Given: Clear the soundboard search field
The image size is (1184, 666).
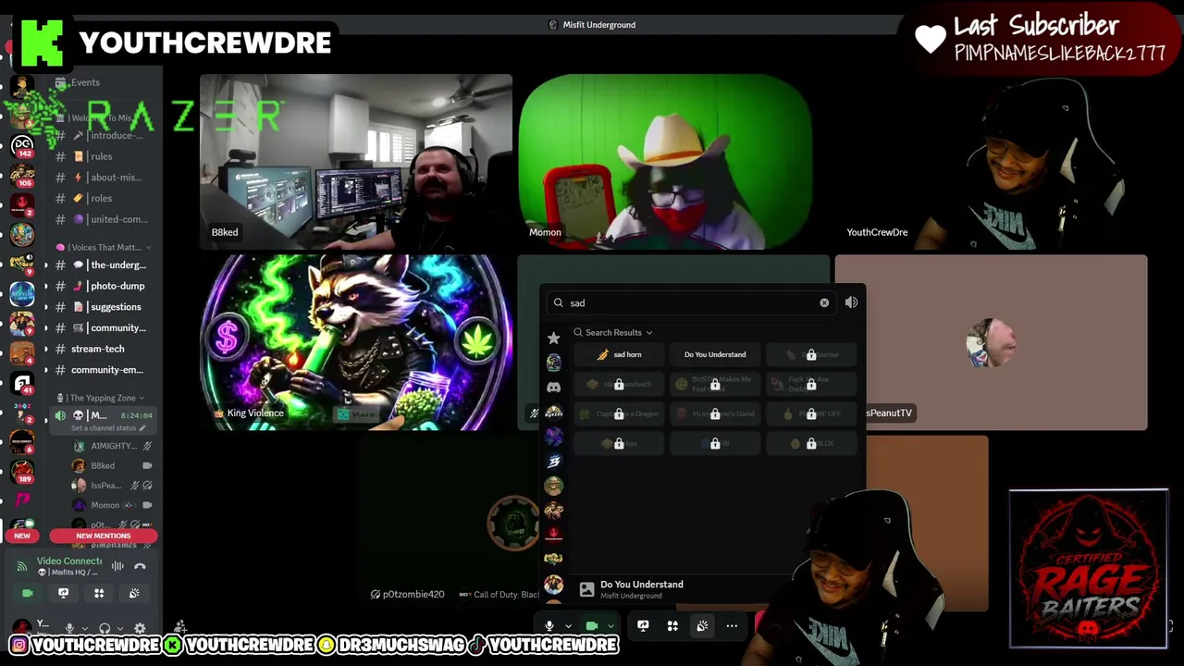Looking at the screenshot, I should (x=824, y=302).
